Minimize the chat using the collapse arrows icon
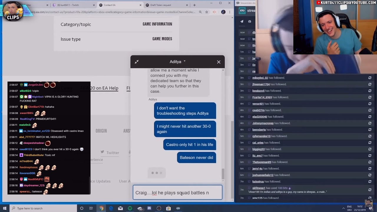 pyautogui.click(x=137, y=62)
